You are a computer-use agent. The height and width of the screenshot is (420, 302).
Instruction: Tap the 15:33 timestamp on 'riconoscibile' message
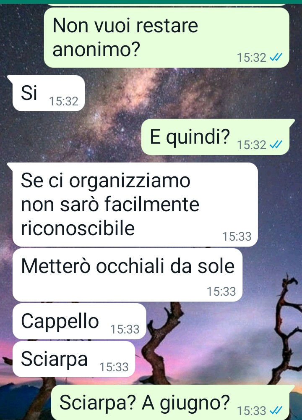237,236
